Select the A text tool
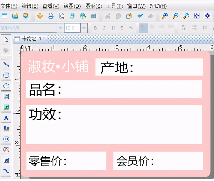Viewport: 214px width, 181px height. click(x=6, y=118)
